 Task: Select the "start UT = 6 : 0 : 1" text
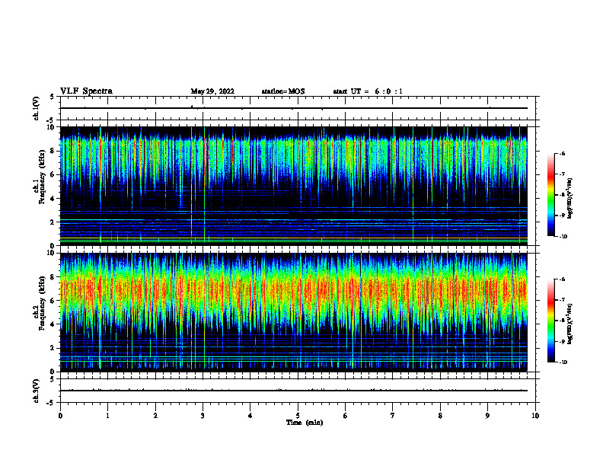tap(368, 91)
